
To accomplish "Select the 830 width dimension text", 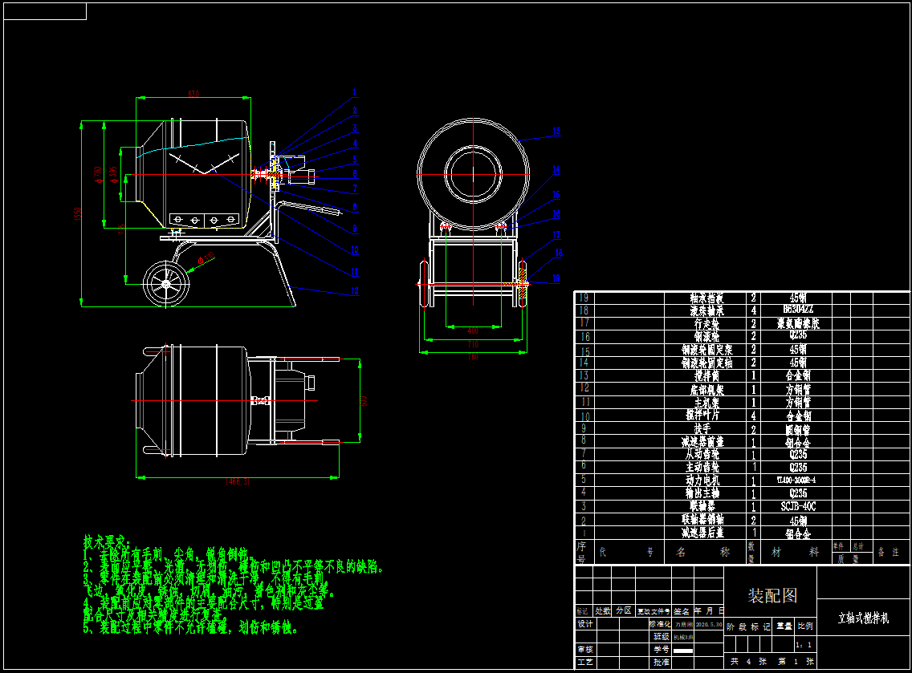I will tap(193, 94).
